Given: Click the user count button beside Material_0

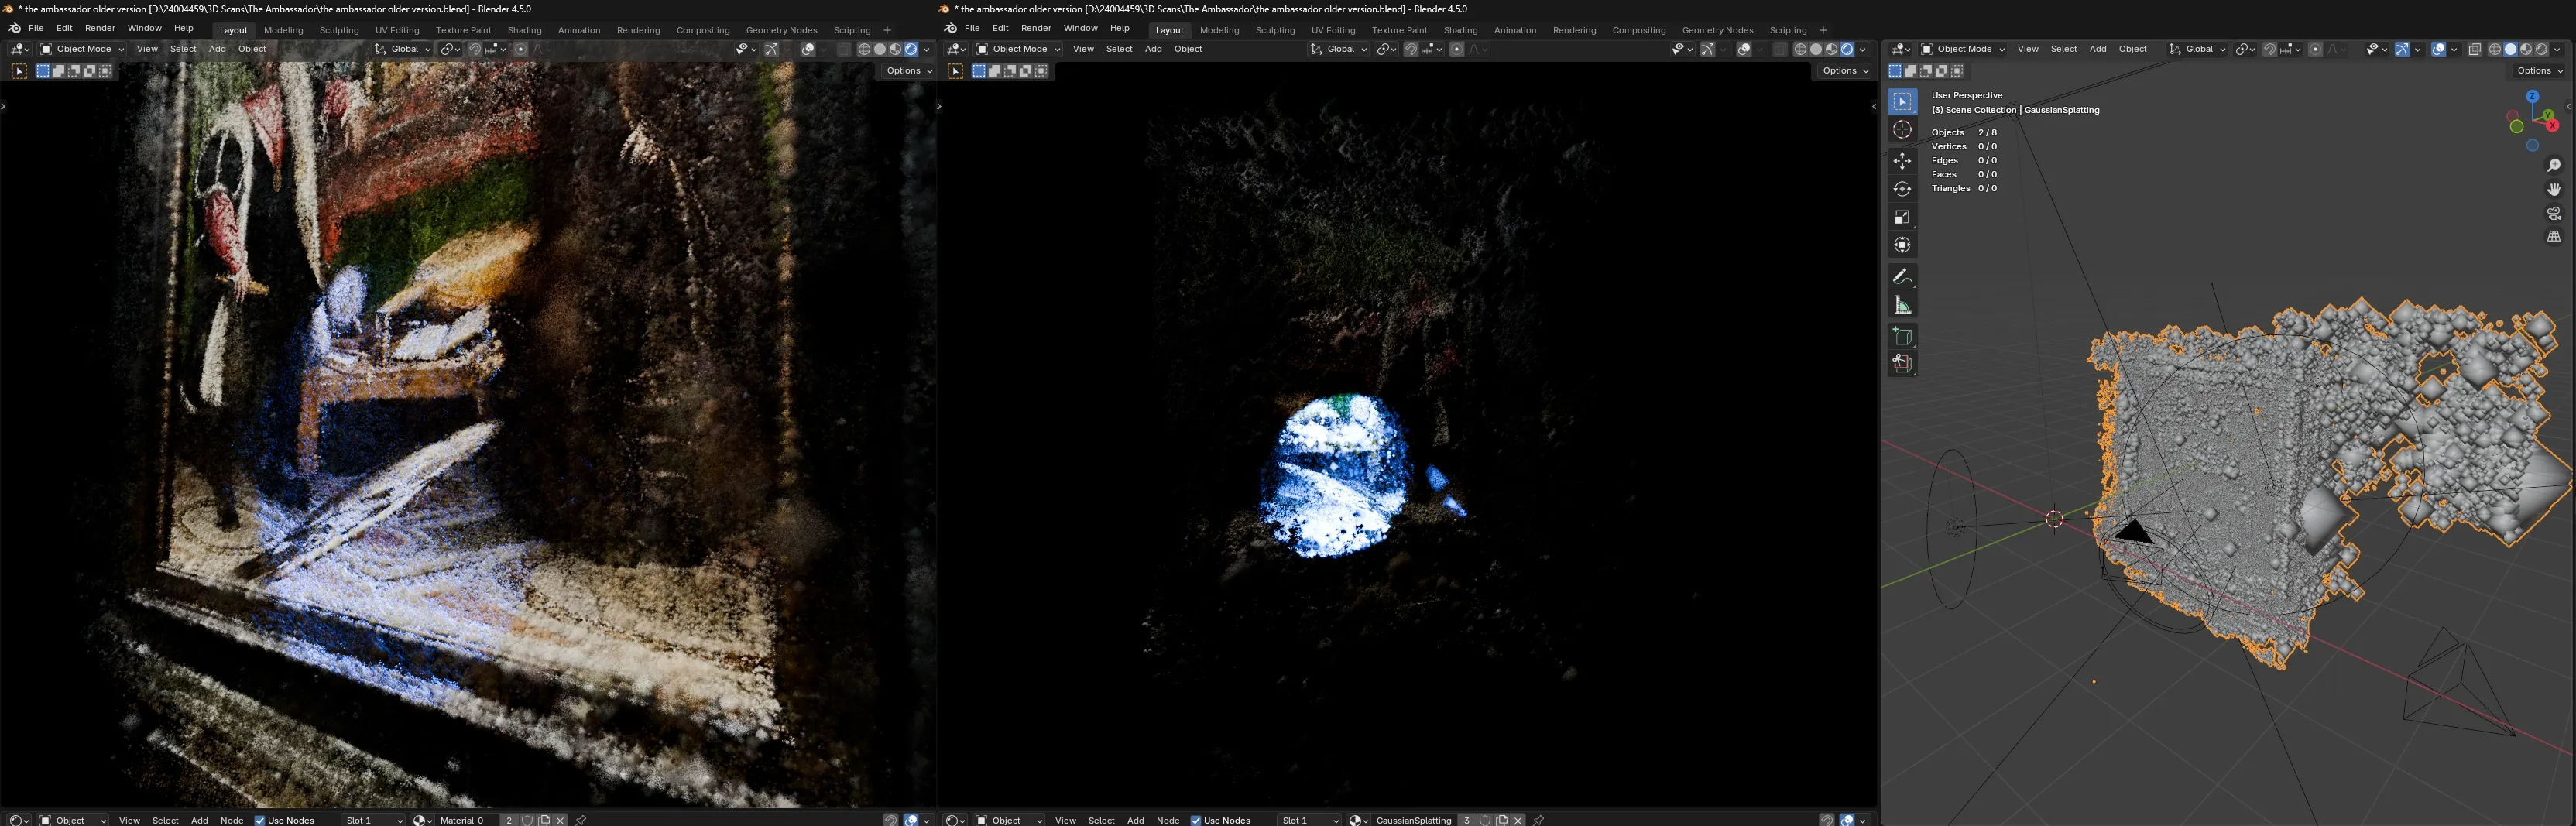Looking at the screenshot, I should [508, 820].
